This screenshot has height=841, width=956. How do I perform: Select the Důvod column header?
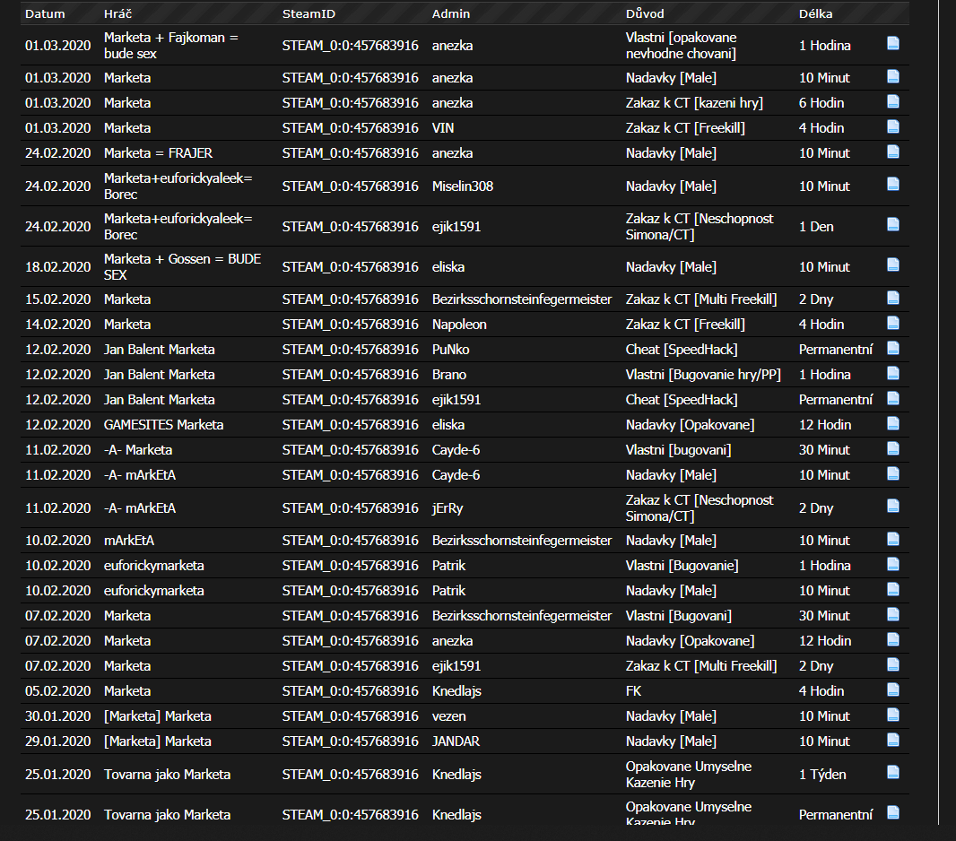coord(645,14)
